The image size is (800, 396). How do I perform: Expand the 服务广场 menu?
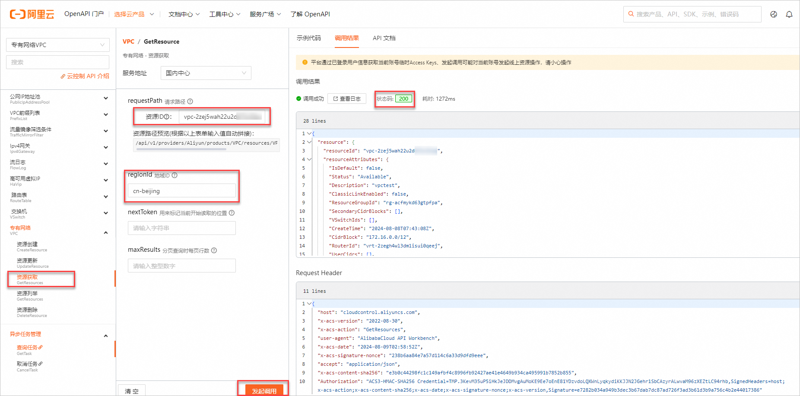pos(265,14)
